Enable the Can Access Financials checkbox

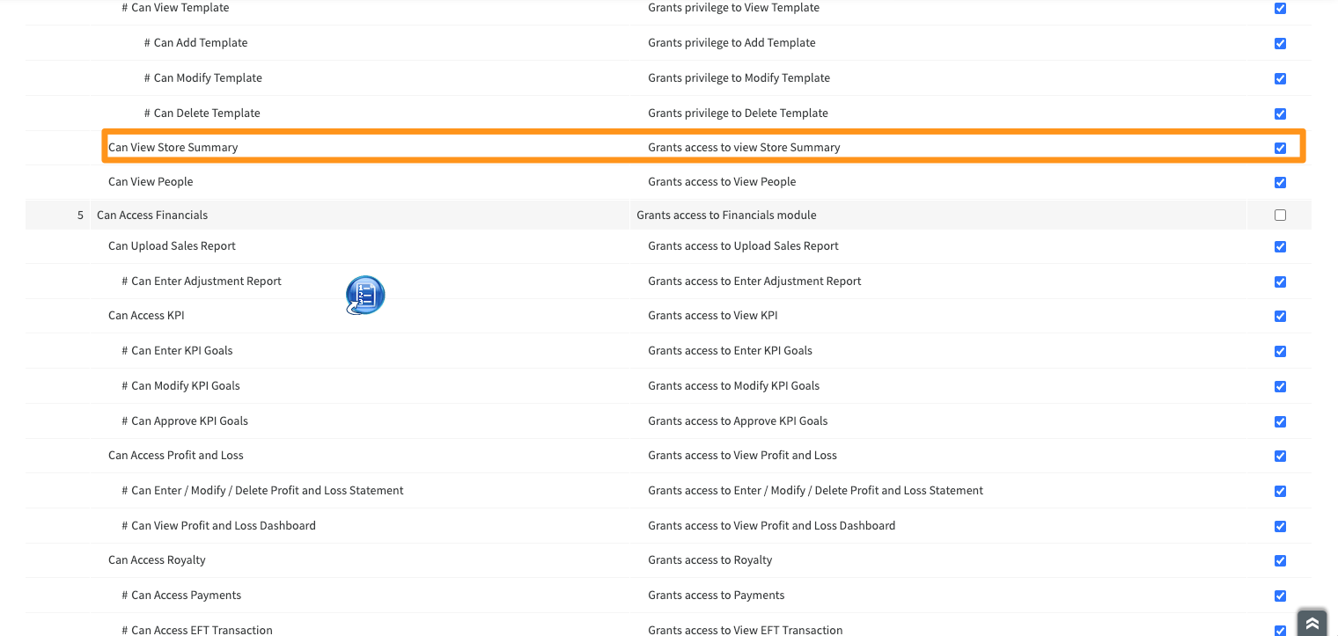click(1280, 215)
